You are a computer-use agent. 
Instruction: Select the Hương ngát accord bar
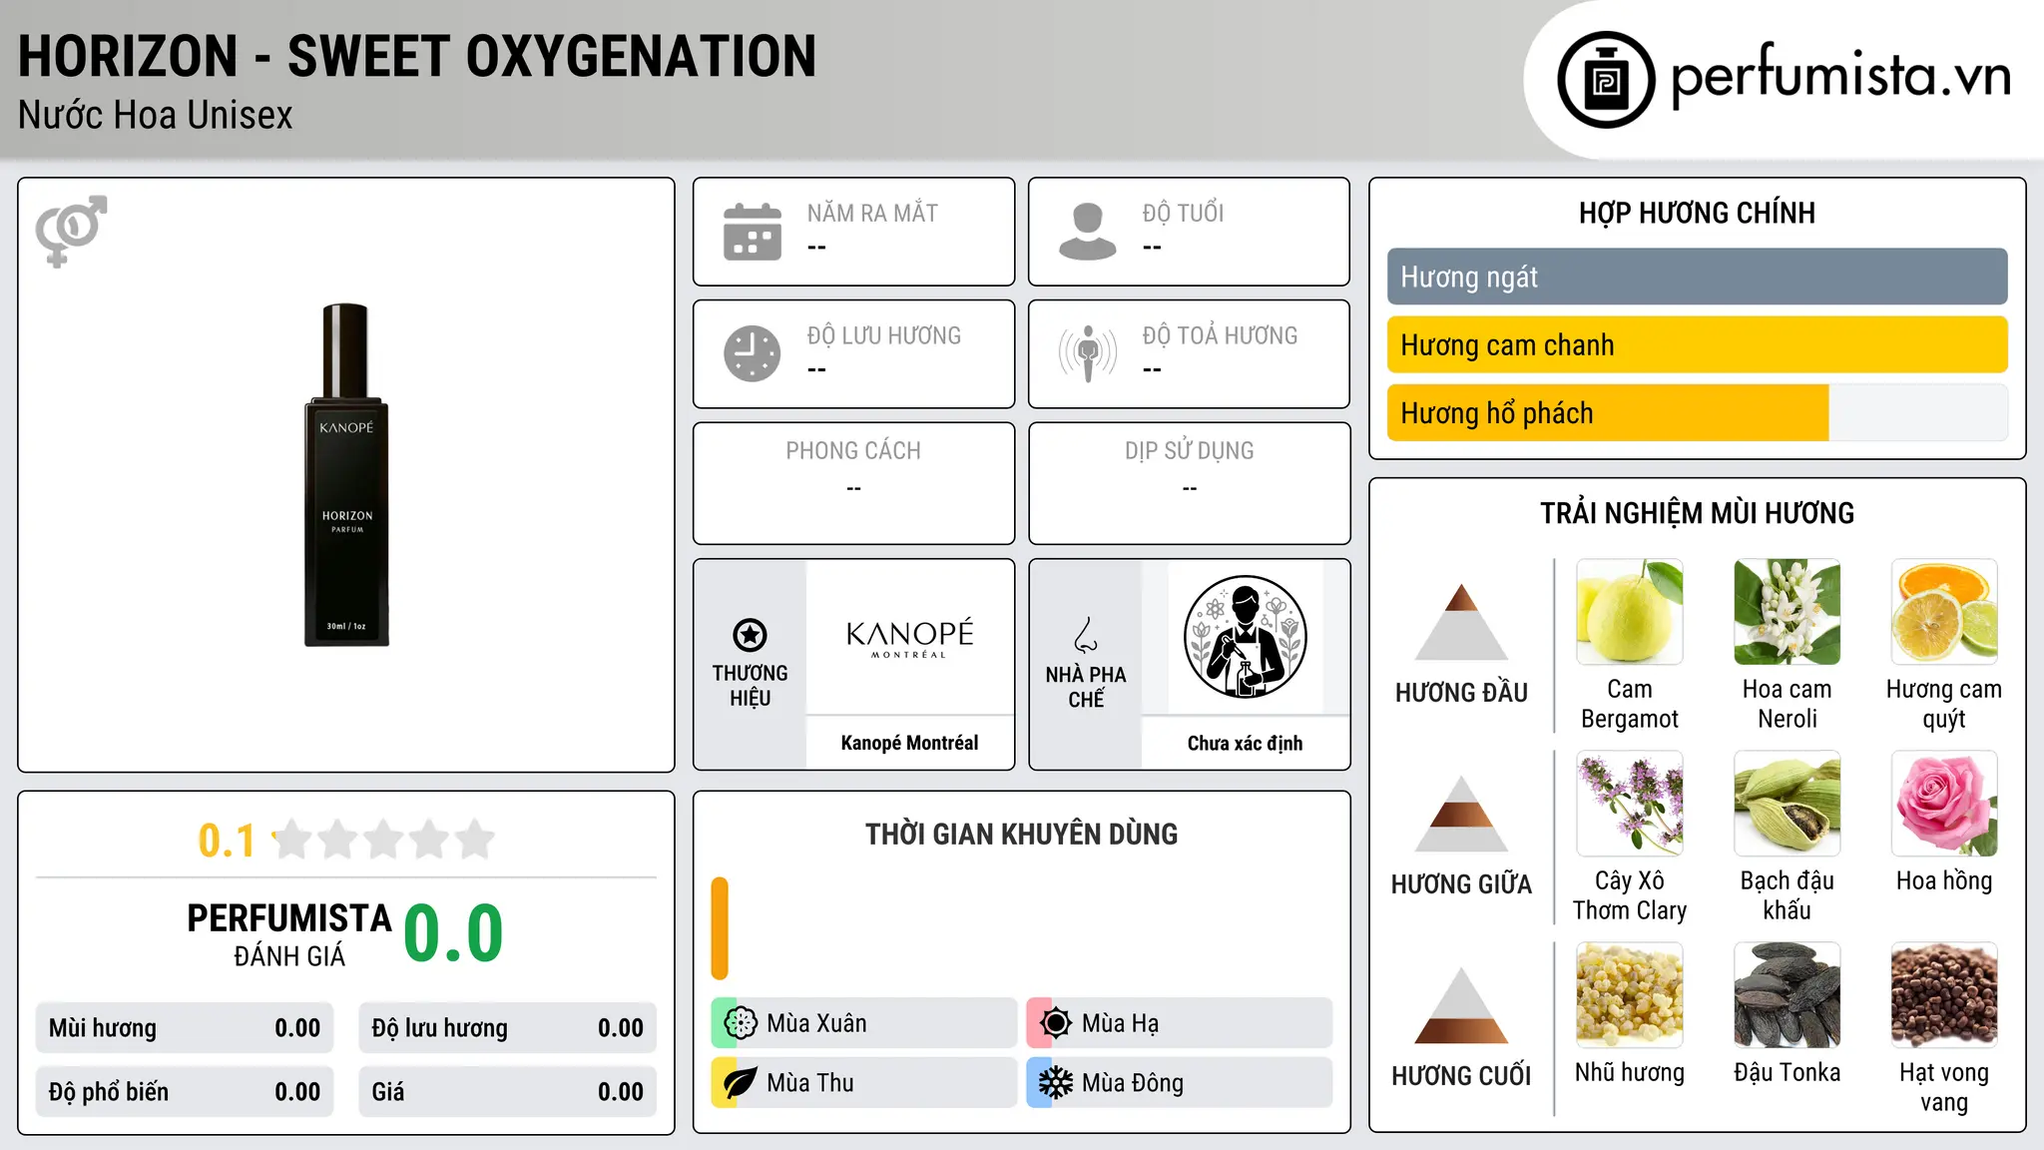point(1697,277)
